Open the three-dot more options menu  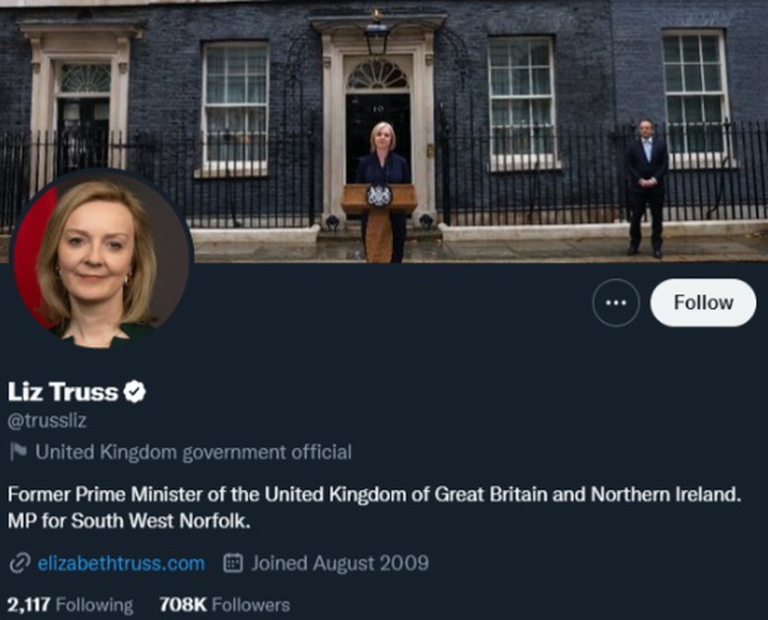point(616,303)
